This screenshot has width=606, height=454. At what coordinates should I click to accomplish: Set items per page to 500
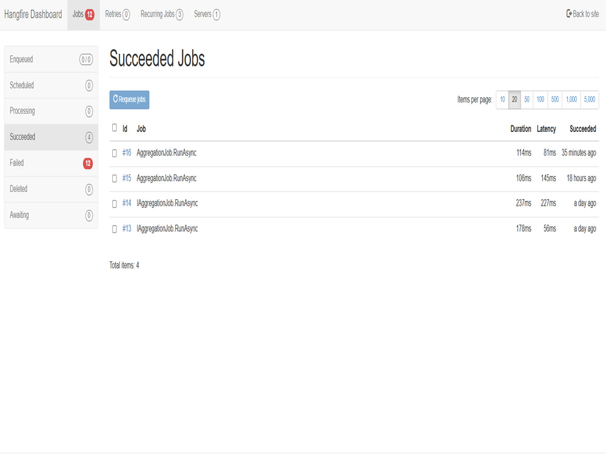(x=555, y=100)
